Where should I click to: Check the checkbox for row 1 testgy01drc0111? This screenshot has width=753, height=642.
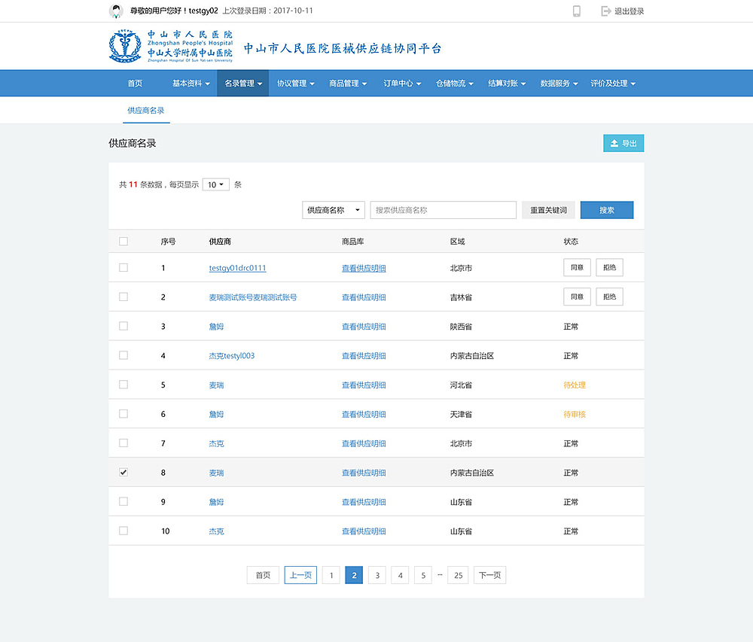(x=123, y=266)
